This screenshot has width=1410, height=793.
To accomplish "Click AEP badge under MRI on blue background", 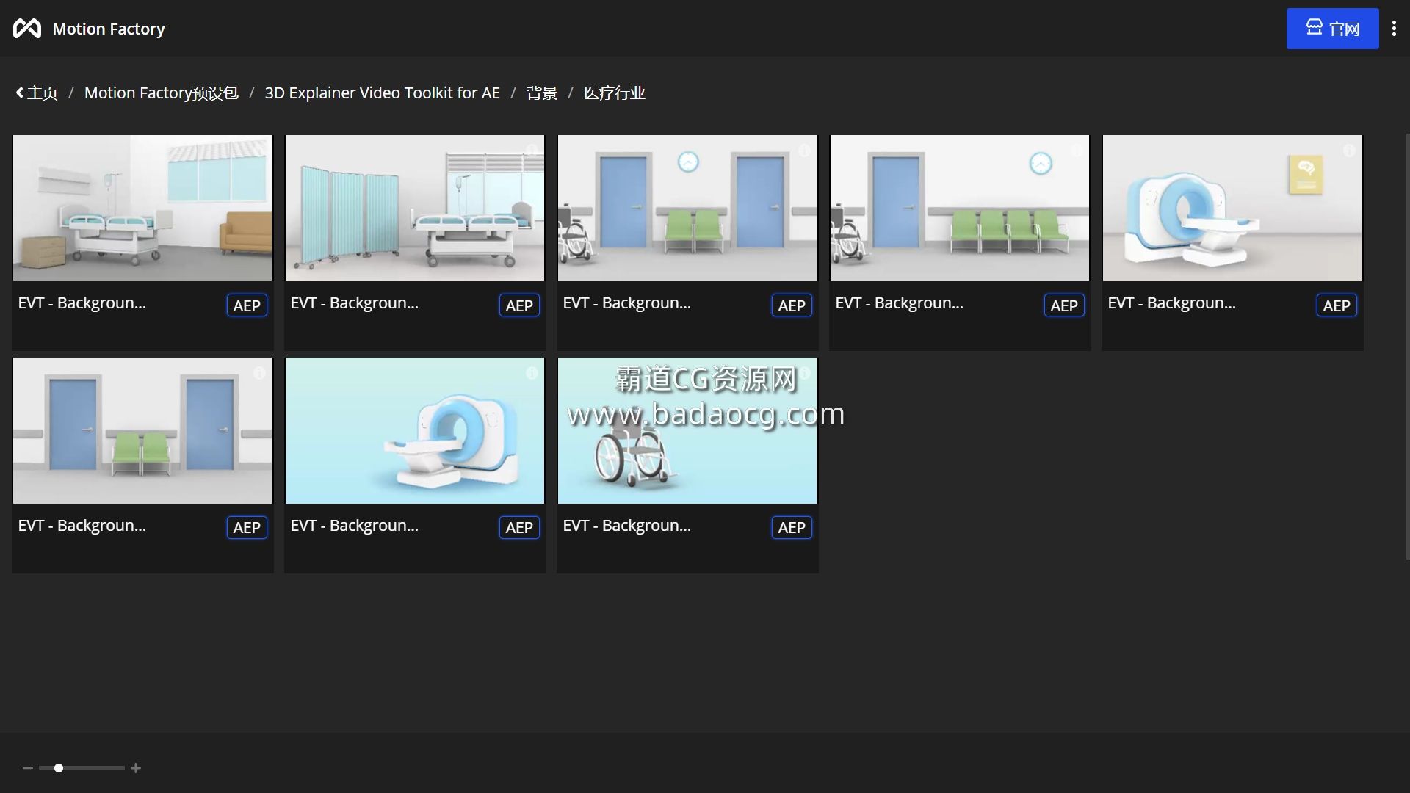I will tap(519, 527).
